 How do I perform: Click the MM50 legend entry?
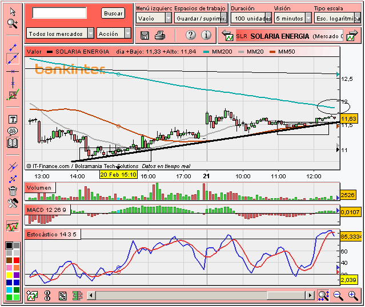click(x=282, y=51)
